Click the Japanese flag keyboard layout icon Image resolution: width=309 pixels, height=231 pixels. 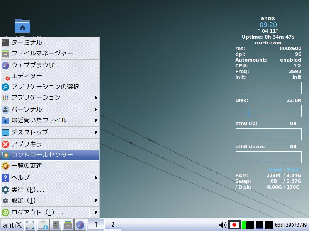(234, 225)
